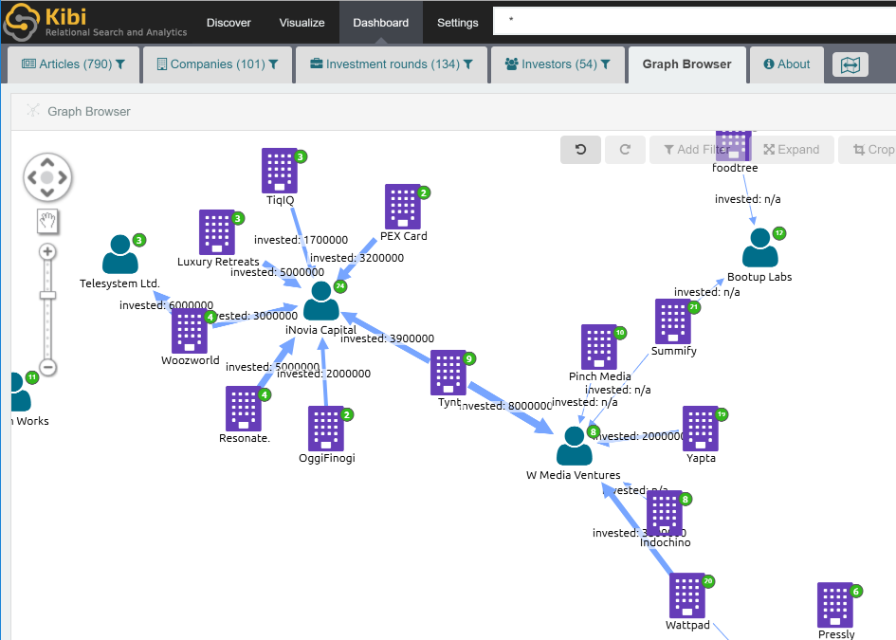This screenshot has width=896, height=640.
Task: Open the Visualize menu
Action: [x=302, y=23]
